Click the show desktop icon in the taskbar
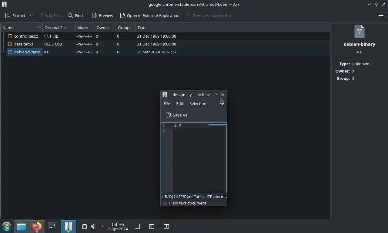 click(x=137, y=226)
